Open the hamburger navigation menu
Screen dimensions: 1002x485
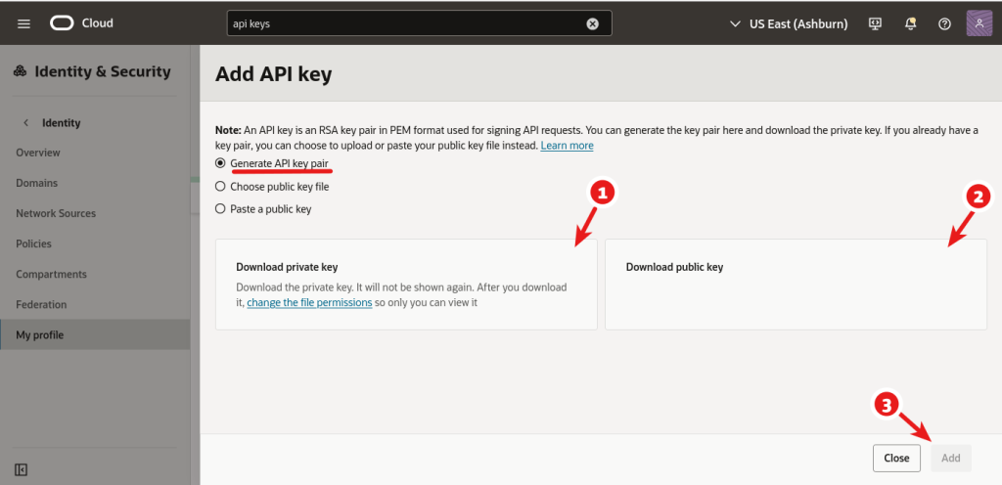(24, 23)
